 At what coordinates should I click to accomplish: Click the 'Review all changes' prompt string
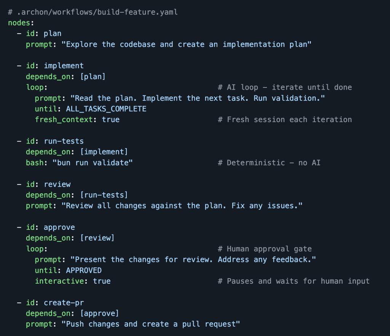pos(184,206)
